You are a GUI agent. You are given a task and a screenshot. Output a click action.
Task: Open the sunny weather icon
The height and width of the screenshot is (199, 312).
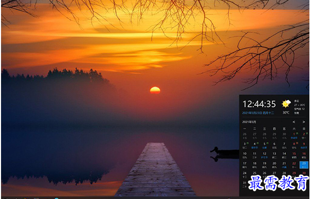pyautogui.click(x=286, y=104)
